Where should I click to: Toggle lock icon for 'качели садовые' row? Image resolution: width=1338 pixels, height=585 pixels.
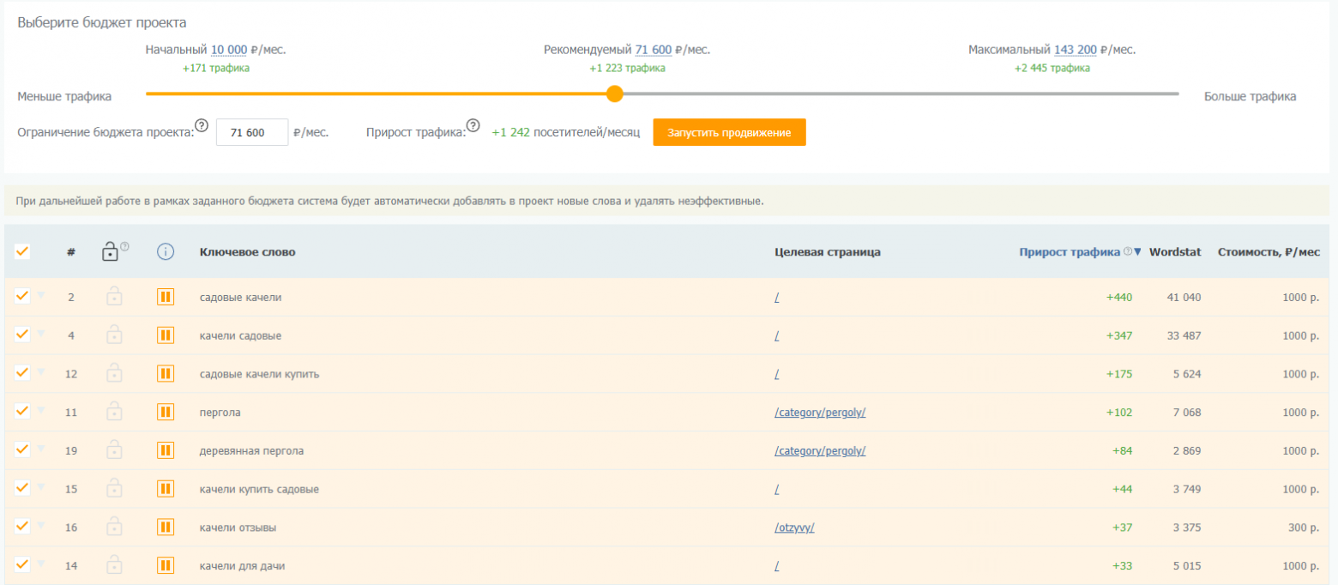tap(113, 335)
